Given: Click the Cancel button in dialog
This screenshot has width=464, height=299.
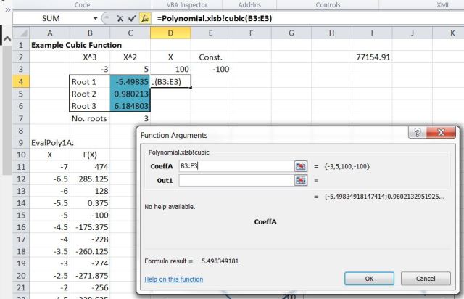Looking at the screenshot, I should [x=427, y=278].
